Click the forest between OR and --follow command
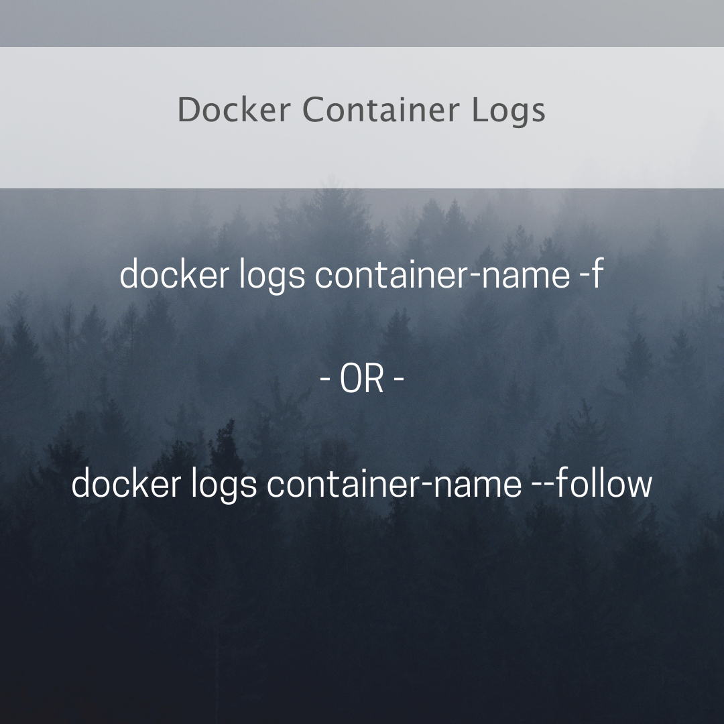The image size is (724, 724). pos(362,430)
